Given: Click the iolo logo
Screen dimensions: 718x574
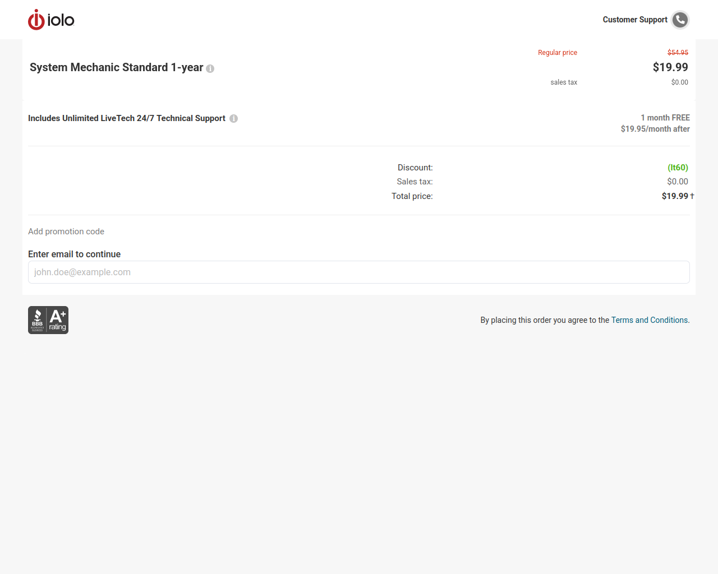Looking at the screenshot, I should coord(51,20).
